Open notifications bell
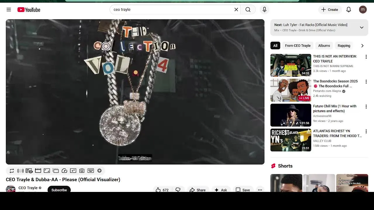 [x=349, y=10]
